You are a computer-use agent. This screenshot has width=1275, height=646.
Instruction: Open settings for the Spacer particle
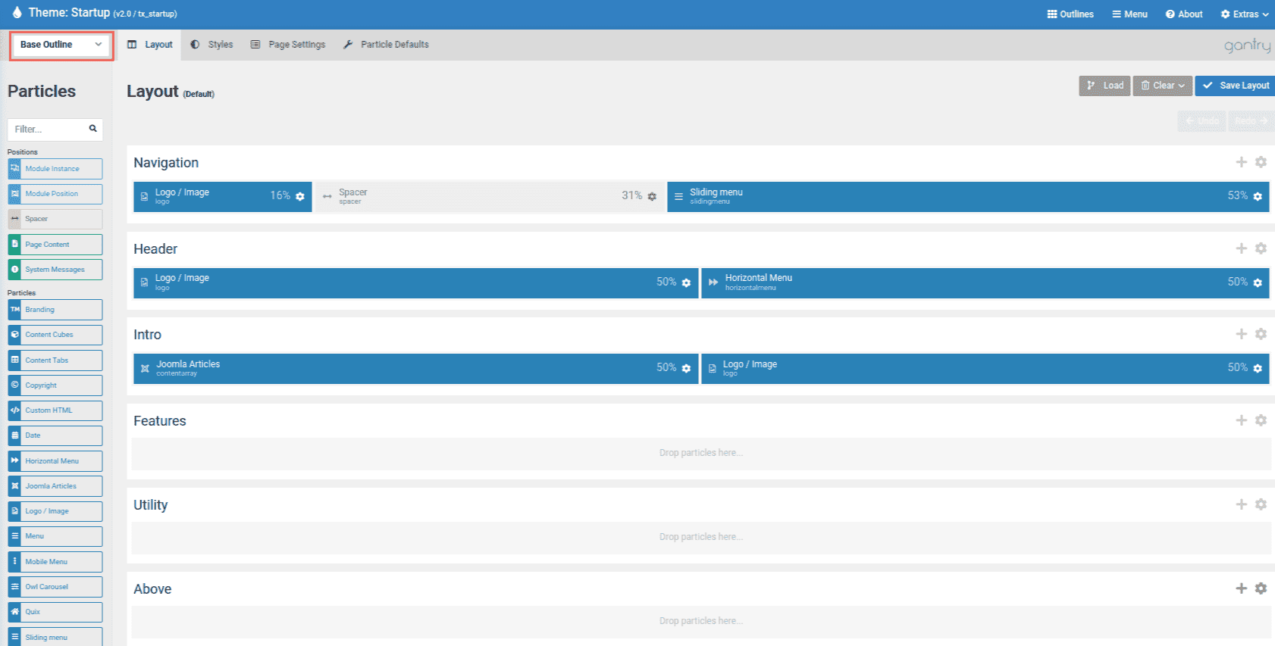[652, 196]
